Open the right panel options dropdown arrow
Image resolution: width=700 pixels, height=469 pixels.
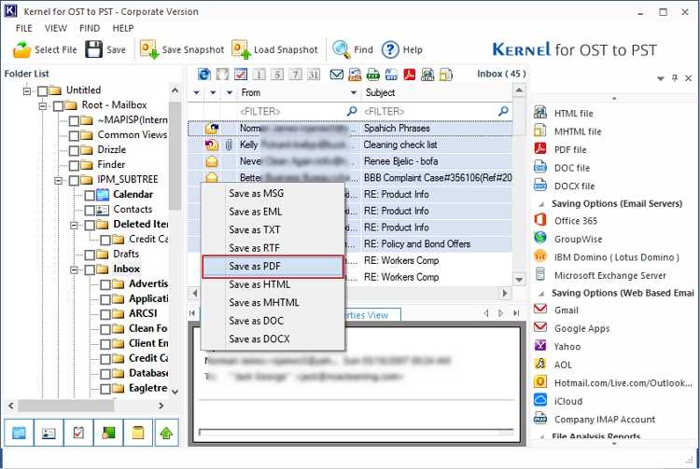(x=661, y=78)
